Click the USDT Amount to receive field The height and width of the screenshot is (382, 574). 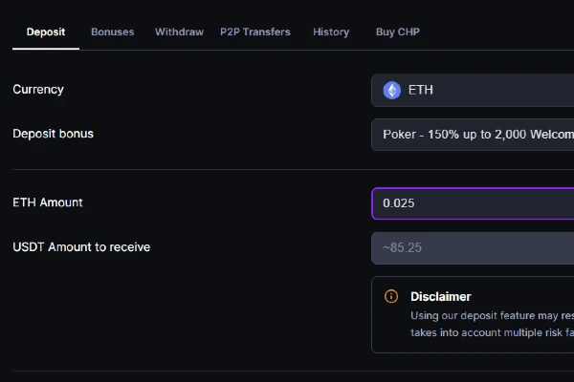(474, 248)
